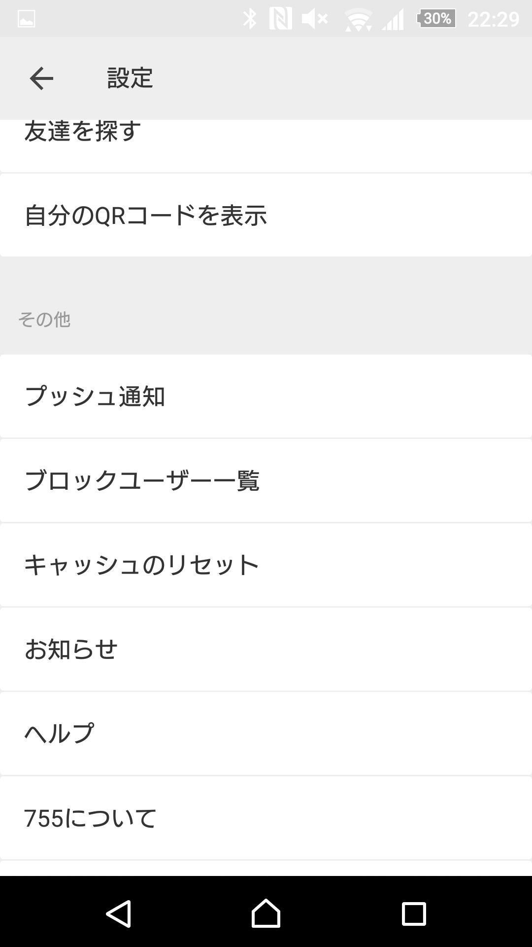532x947 pixels.
Task: Tap the NFC status icon
Action: coord(280,19)
